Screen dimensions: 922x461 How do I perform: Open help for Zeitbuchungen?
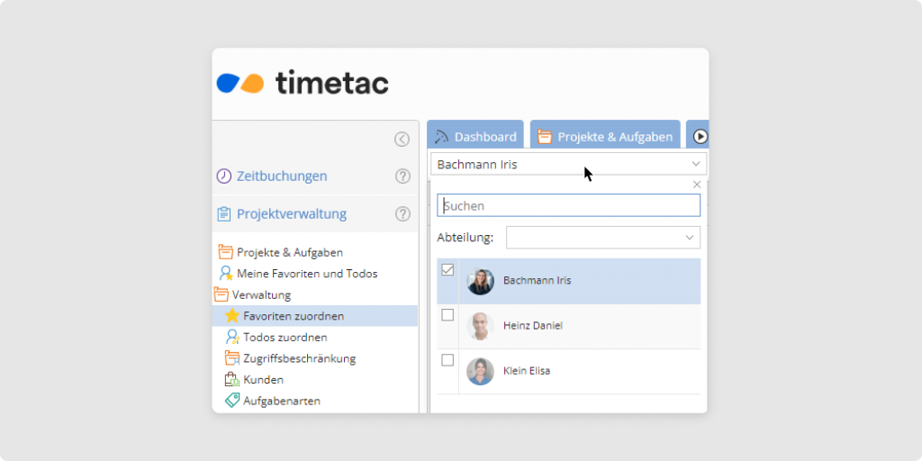402,176
